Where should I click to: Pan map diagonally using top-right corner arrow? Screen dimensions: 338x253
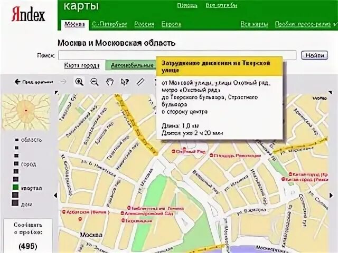pos(330,93)
